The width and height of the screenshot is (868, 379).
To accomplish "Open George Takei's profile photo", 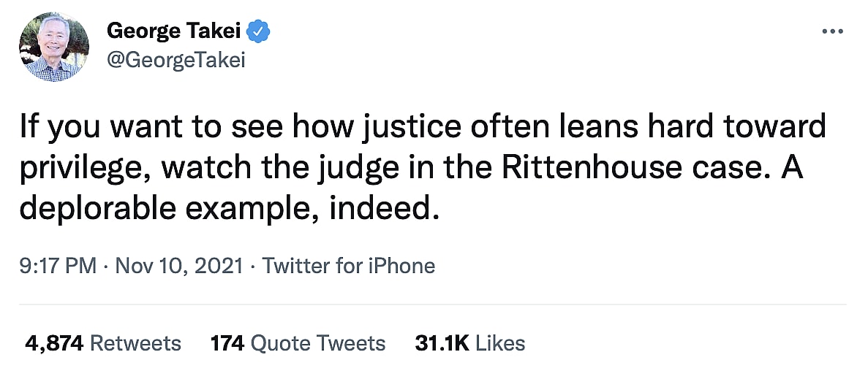I will pos(54,45).
